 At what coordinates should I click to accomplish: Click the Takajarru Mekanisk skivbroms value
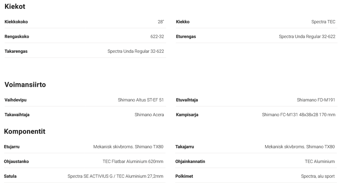click(300, 147)
